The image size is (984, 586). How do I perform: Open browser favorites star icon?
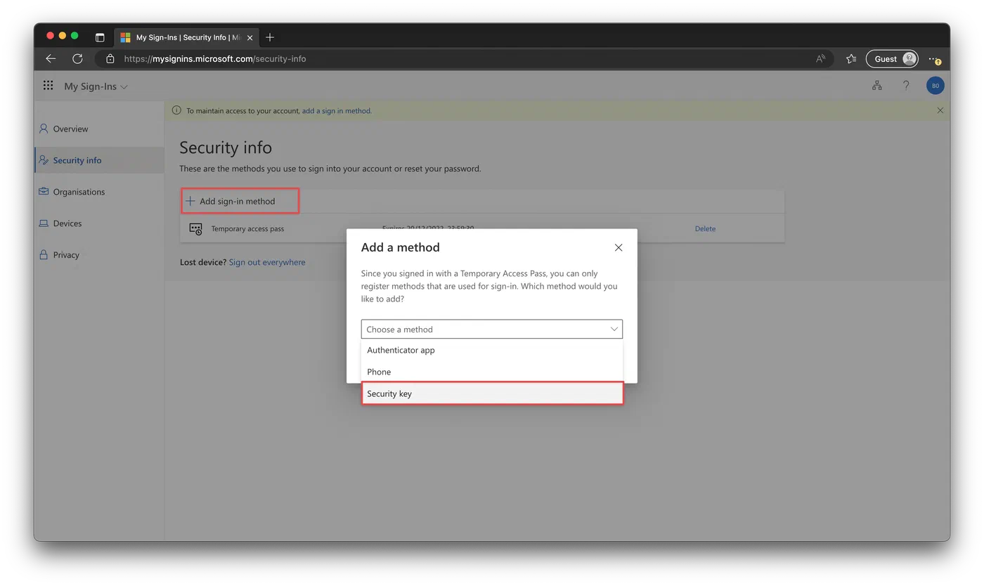851,59
